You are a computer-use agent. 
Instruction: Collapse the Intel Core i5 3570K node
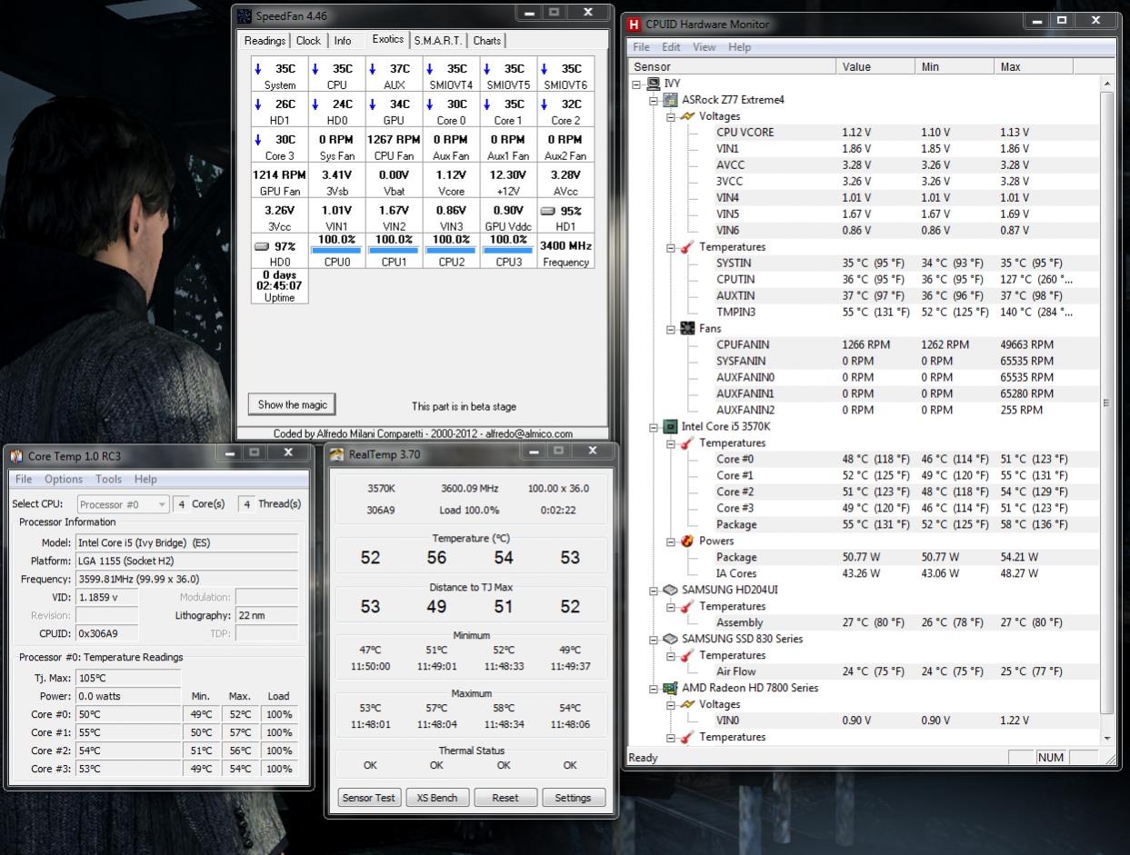point(654,427)
